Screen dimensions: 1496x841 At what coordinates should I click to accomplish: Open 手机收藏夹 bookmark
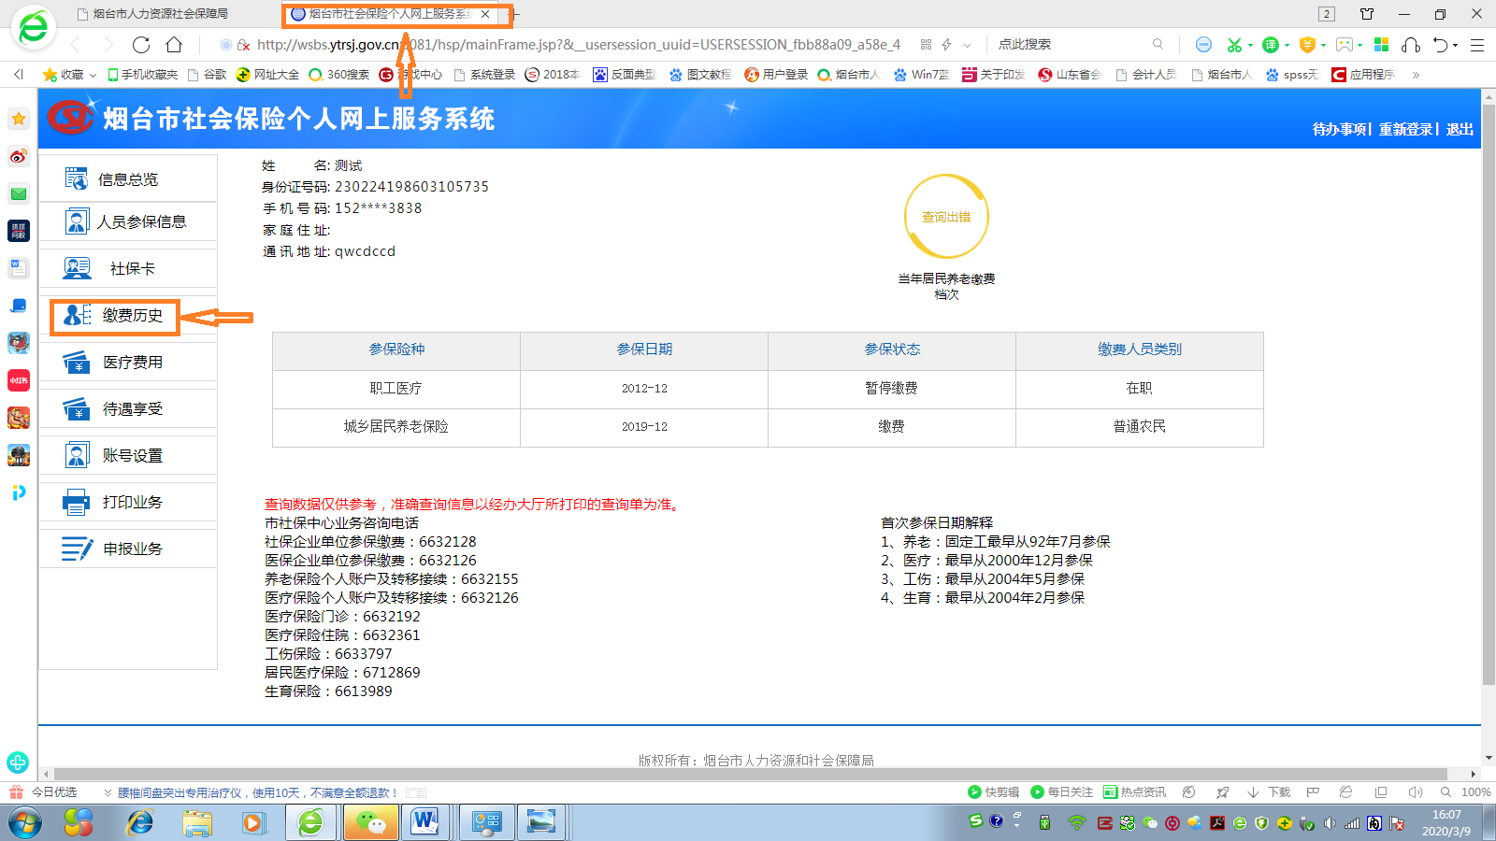tap(142, 74)
